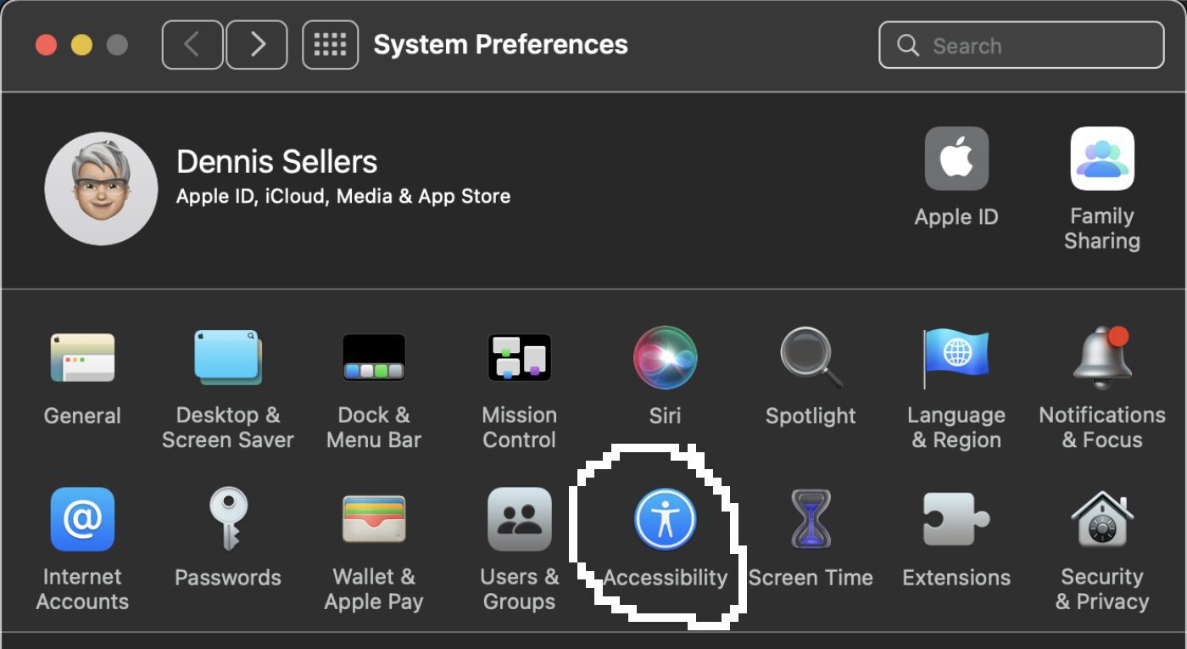This screenshot has height=649, width=1187.
Task: Click the back navigation arrow
Action: pyautogui.click(x=192, y=45)
